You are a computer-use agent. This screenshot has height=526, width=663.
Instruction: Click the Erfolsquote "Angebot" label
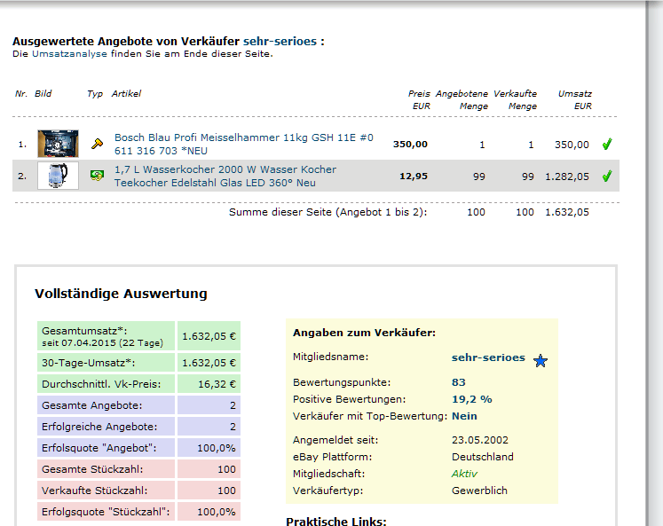pos(106,448)
